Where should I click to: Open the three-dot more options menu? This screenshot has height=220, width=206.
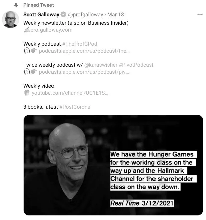tap(200, 14)
